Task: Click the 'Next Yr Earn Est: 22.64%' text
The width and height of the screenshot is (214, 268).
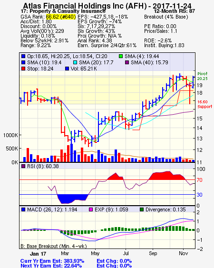Action: (51, 266)
